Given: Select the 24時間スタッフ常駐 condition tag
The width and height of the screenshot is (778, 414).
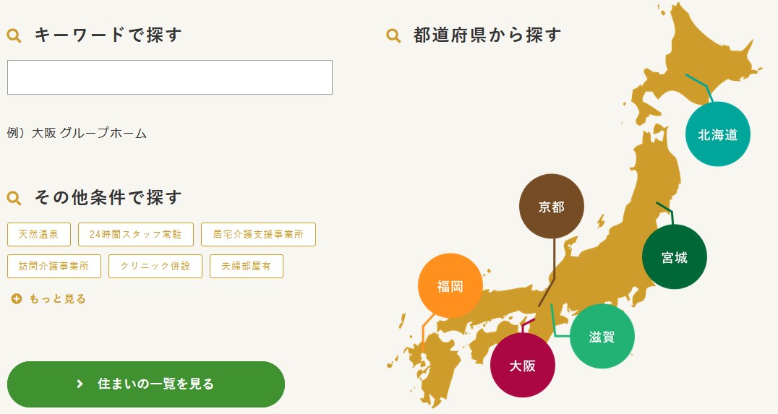Looking at the screenshot, I should (135, 235).
